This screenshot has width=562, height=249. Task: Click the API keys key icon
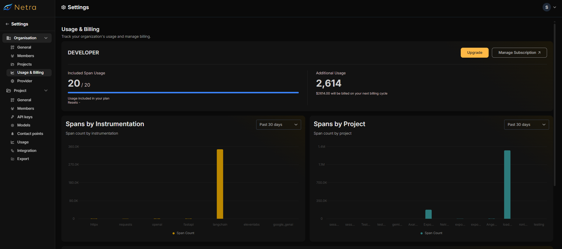pos(12,117)
